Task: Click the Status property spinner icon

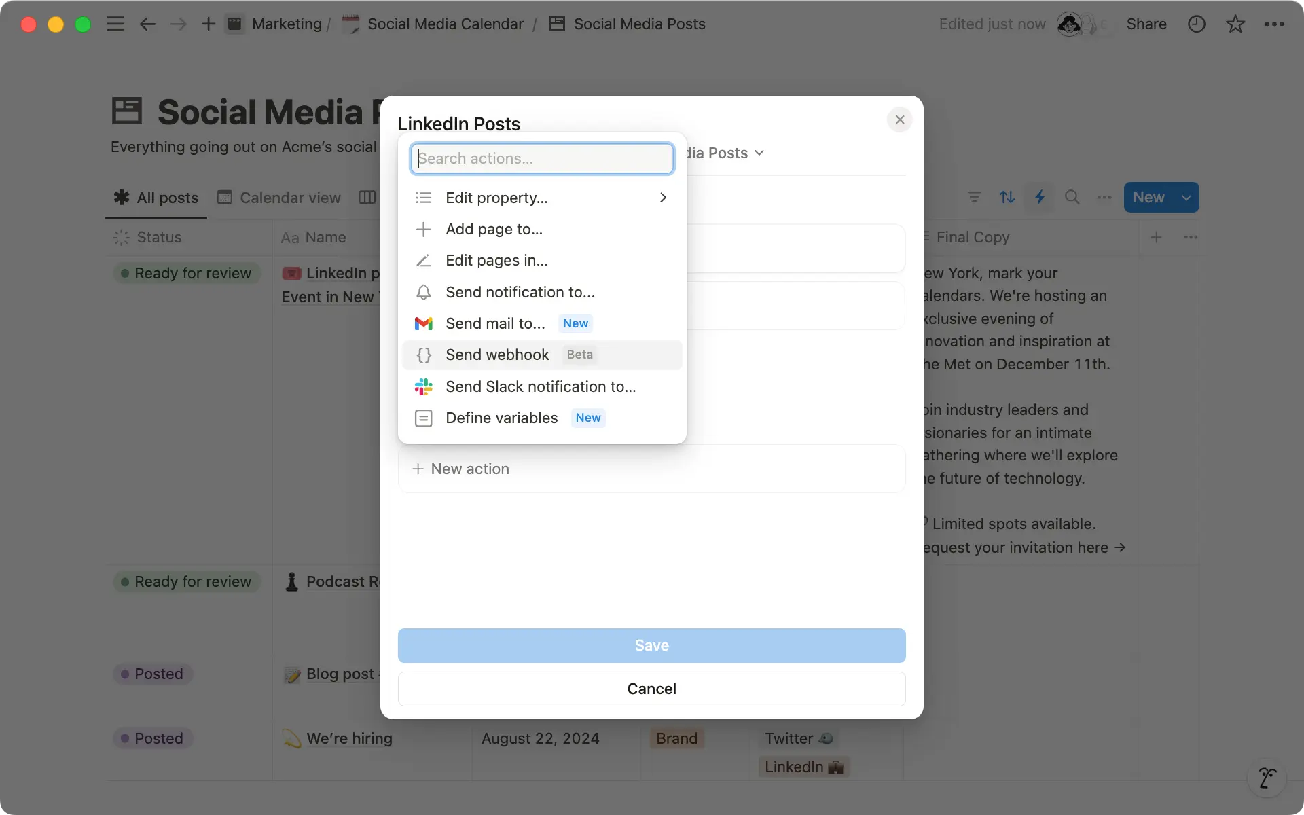Action: pyautogui.click(x=121, y=237)
